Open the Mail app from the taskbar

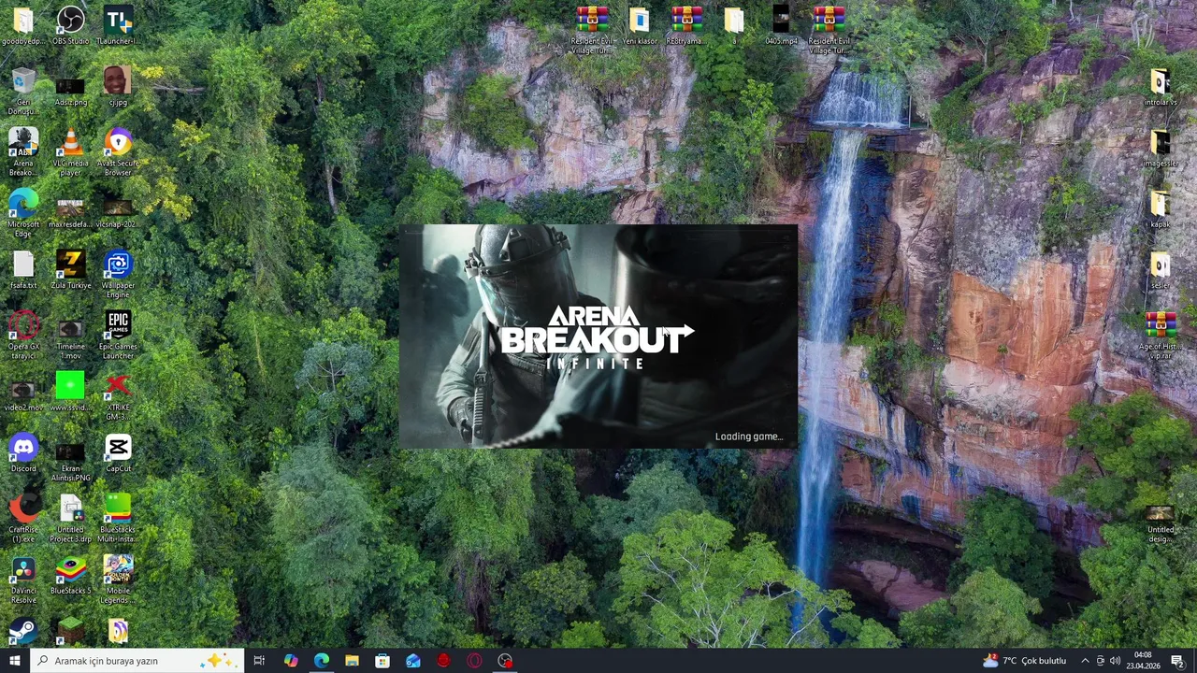pos(413,661)
